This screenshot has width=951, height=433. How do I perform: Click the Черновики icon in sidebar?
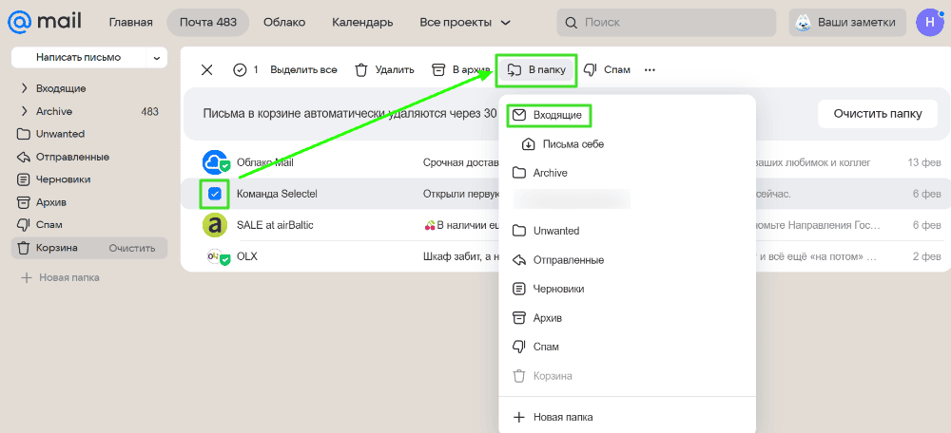click(x=24, y=179)
